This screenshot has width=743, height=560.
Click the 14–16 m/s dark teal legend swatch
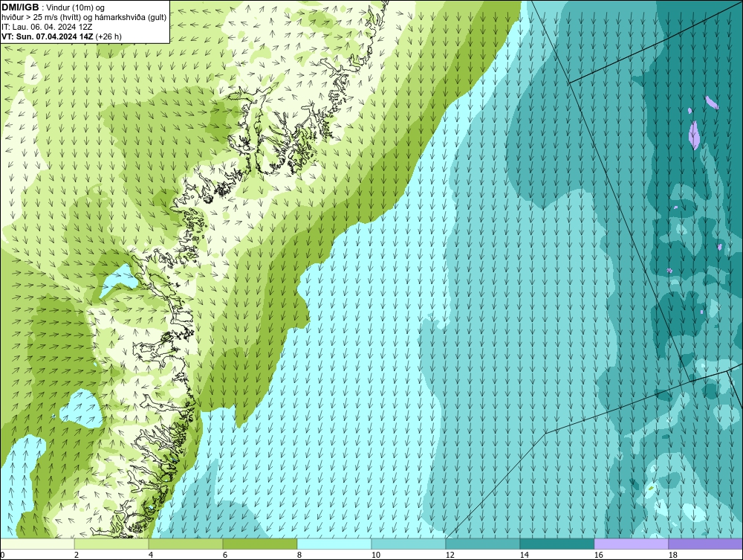click(557, 544)
